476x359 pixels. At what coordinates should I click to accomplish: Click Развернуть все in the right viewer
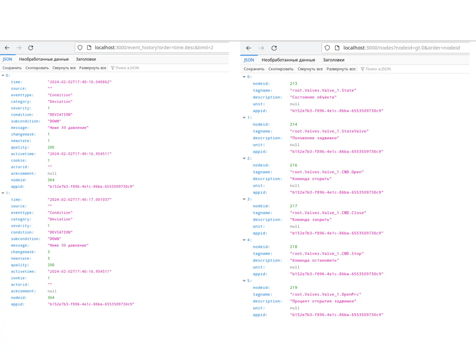tap(341, 69)
